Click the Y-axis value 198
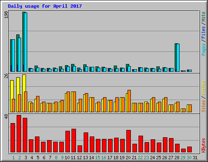208x162 pixels. (x=6, y=15)
